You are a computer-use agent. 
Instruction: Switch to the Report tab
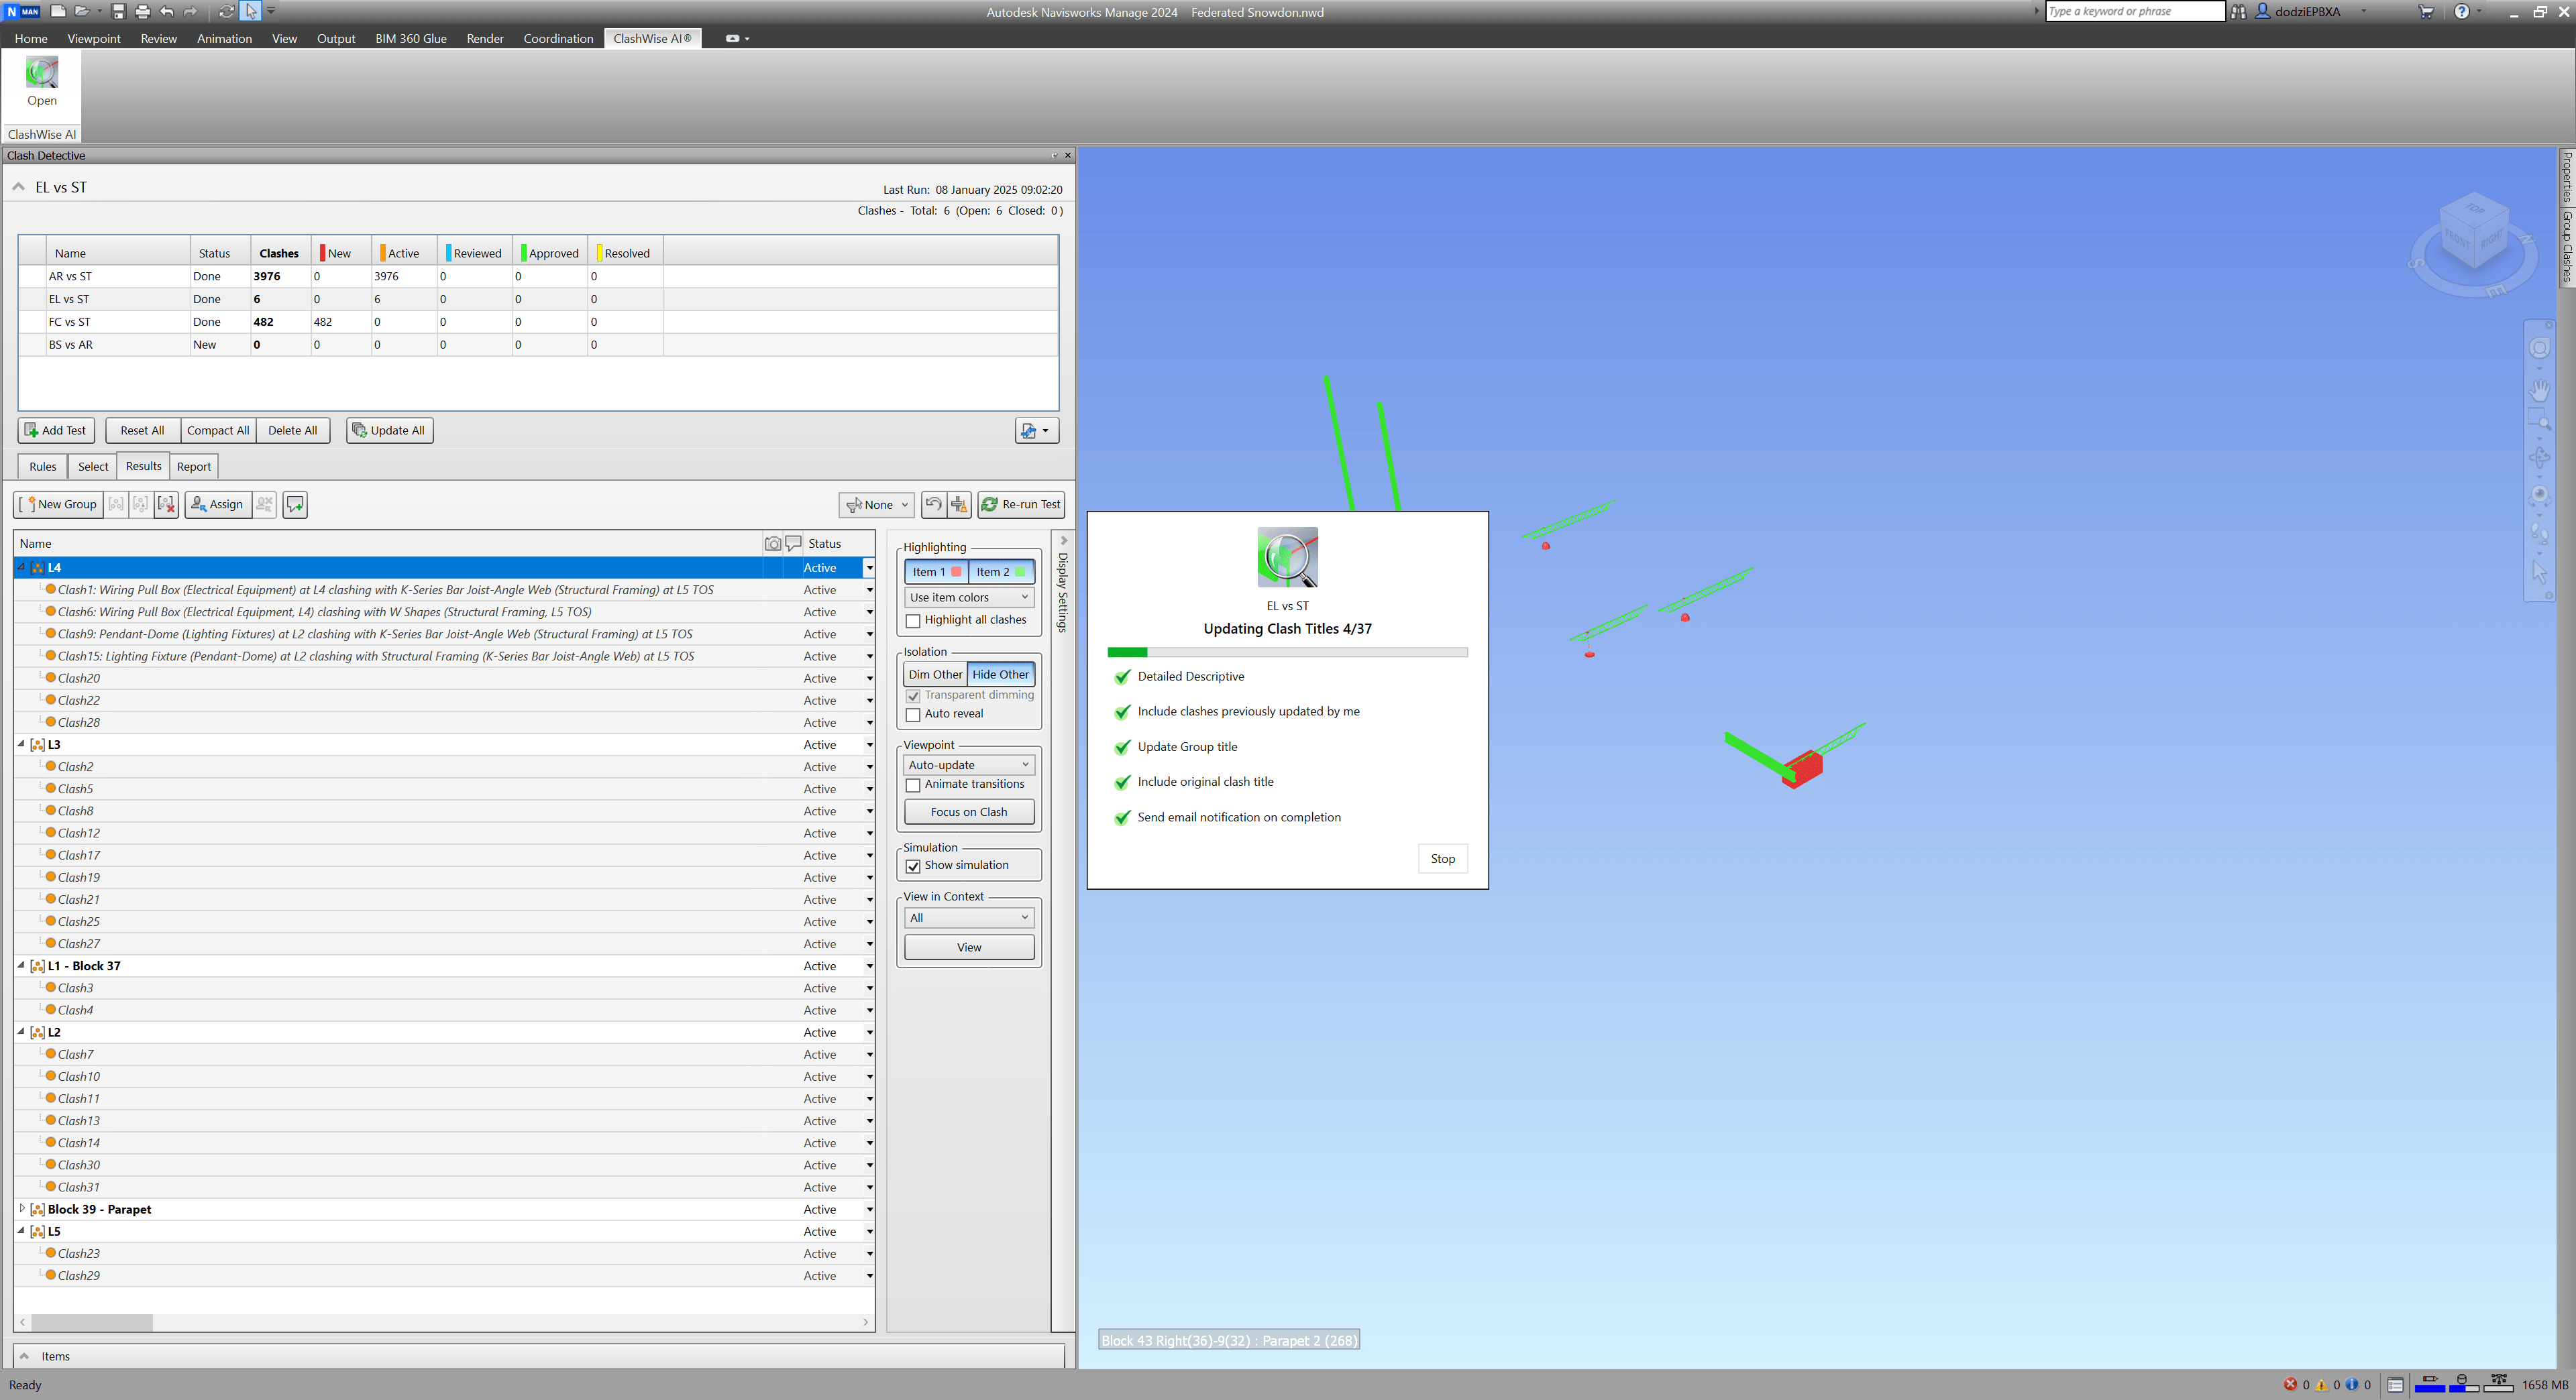pyautogui.click(x=194, y=467)
